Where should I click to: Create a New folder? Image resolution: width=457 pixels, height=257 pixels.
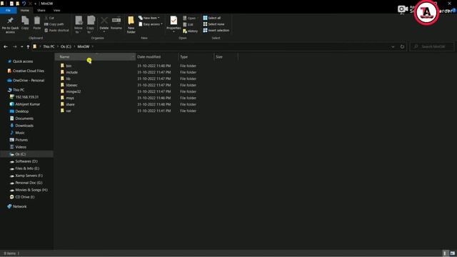coord(131,24)
